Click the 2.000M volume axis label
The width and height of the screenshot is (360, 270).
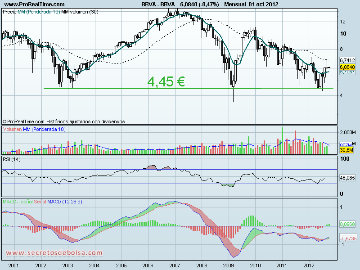[x=347, y=132]
